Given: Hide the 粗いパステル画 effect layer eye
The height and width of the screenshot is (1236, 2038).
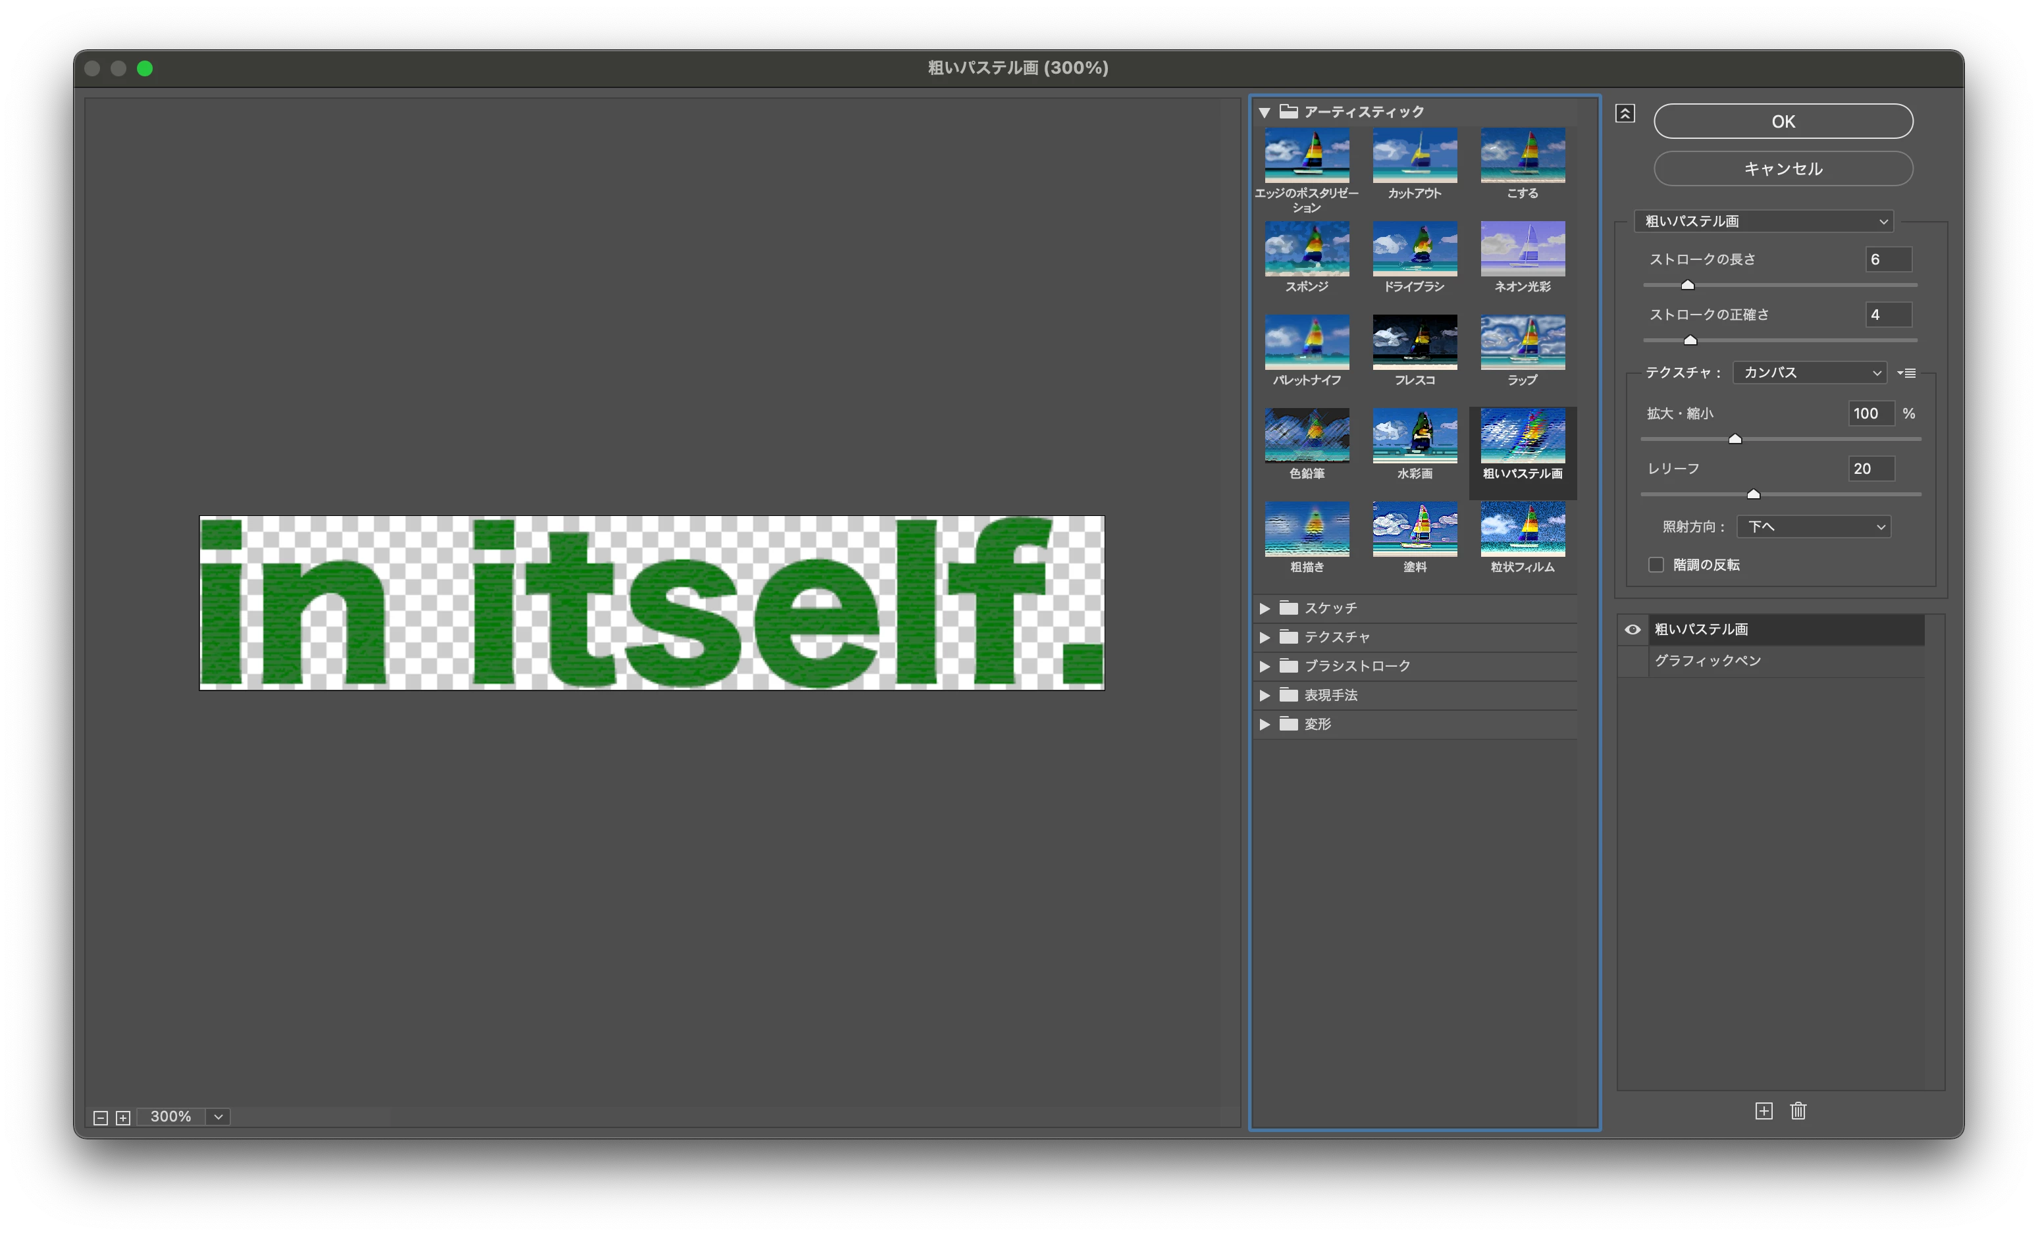Looking at the screenshot, I should coord(1633,629).
